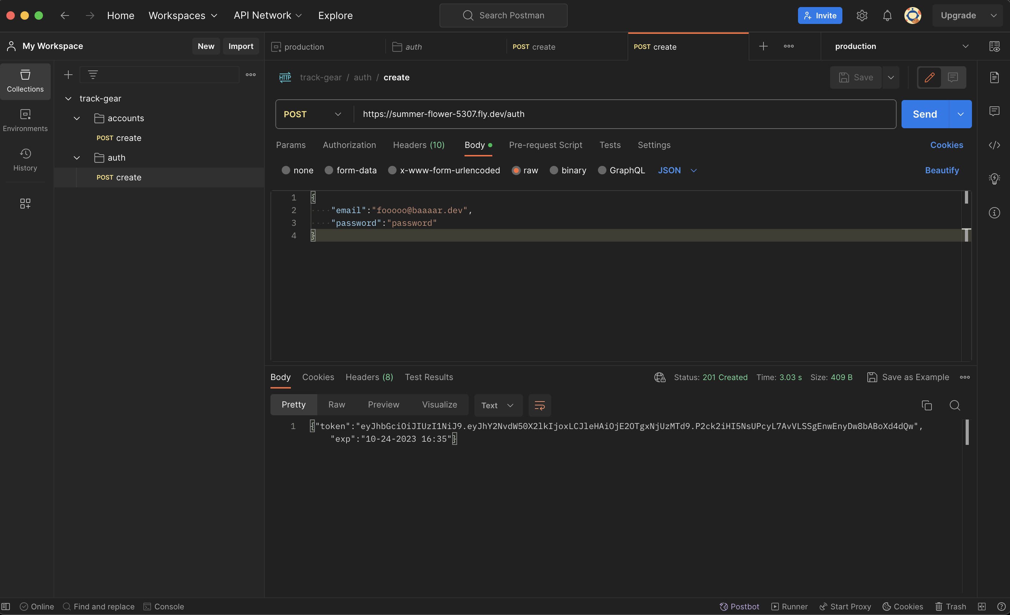Open the Environments sidebar panel
This screenshot has height=615, width=1010.
(x=25, y=120)
